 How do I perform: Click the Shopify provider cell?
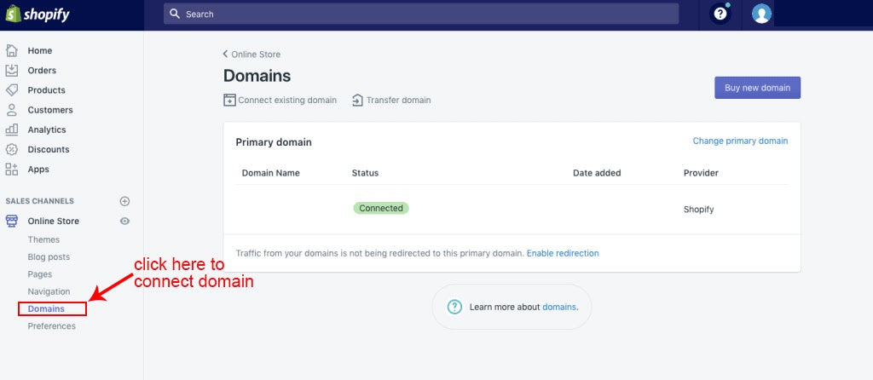(699, 210)
